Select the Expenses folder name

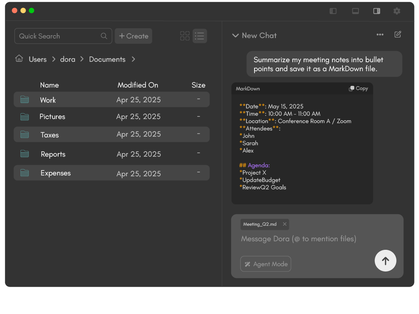[56, 173]
